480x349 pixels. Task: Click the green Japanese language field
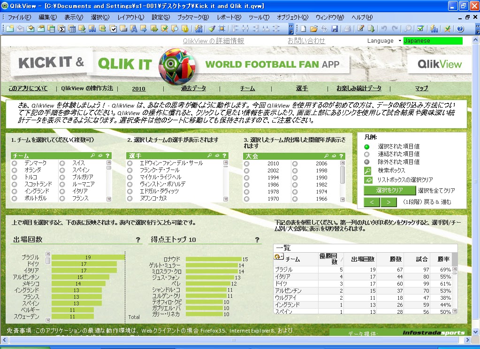pyautogui.click(x=433, y=41)
